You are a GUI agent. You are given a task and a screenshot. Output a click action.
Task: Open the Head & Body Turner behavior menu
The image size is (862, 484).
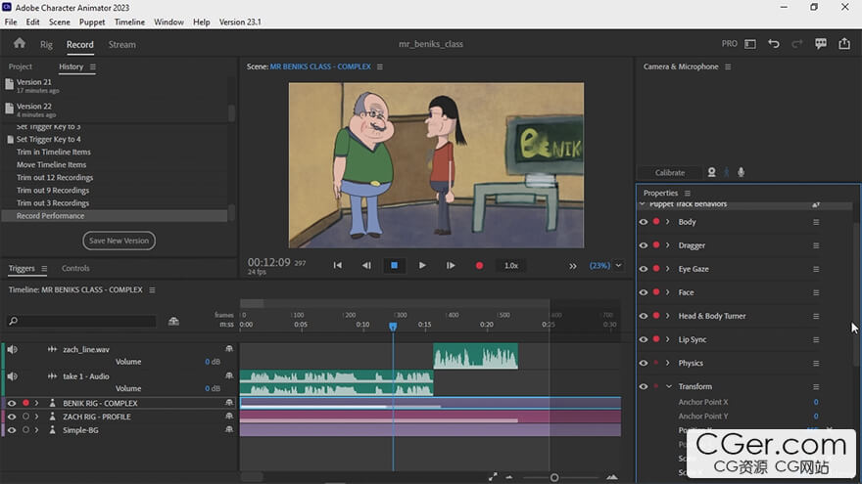[x=816, y=316]
